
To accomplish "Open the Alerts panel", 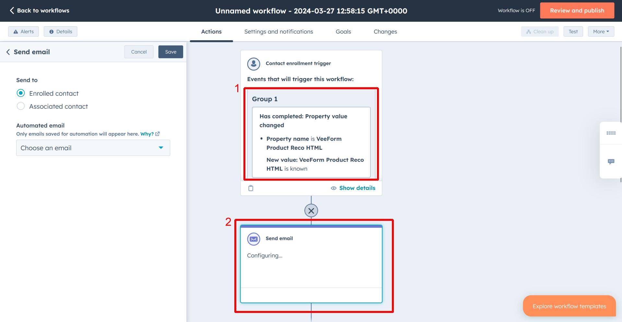I will tap(23, 31).
